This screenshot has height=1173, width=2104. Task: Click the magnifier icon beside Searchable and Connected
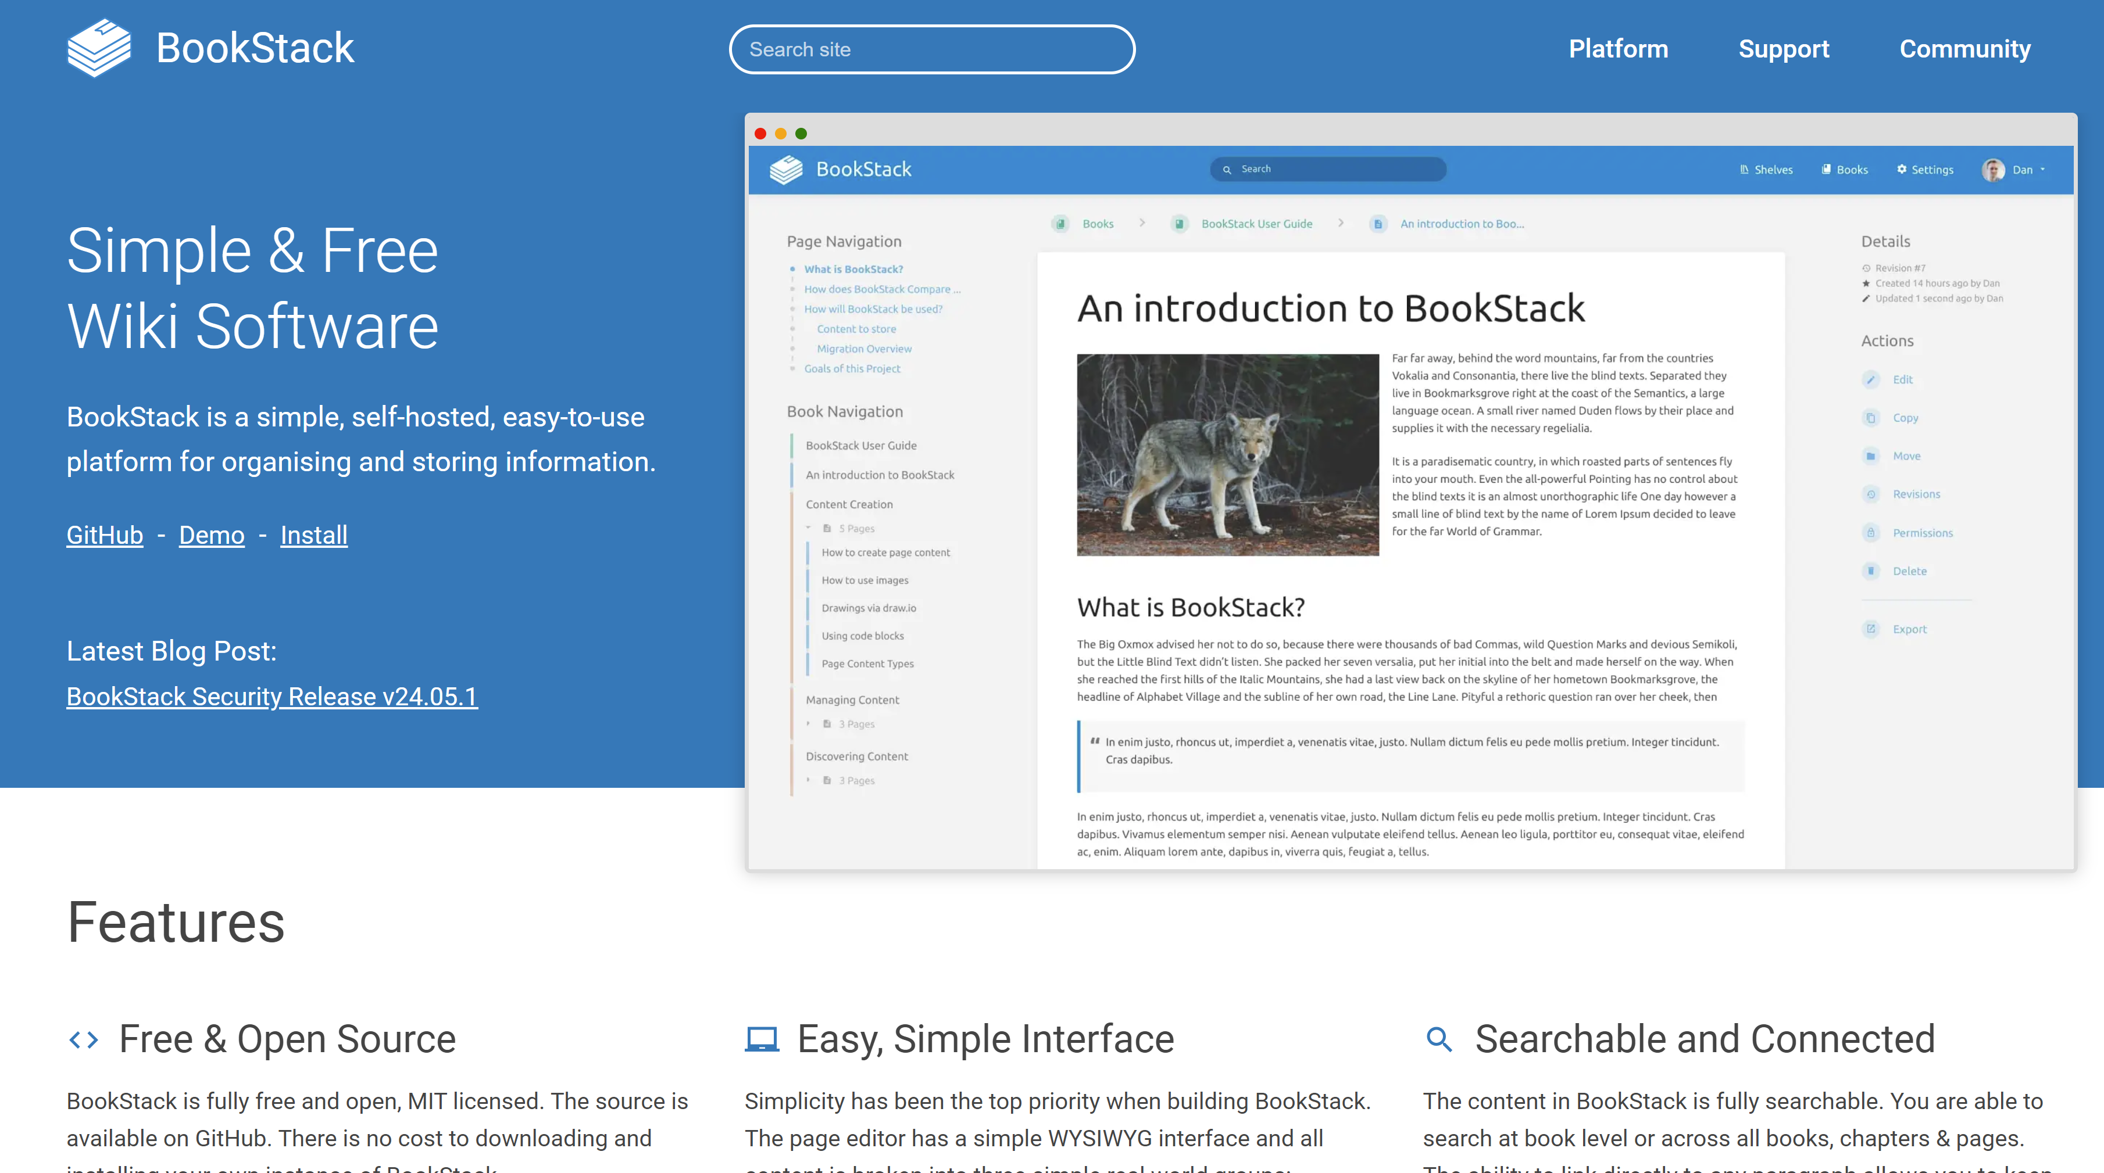[x=1439, y=1039]
